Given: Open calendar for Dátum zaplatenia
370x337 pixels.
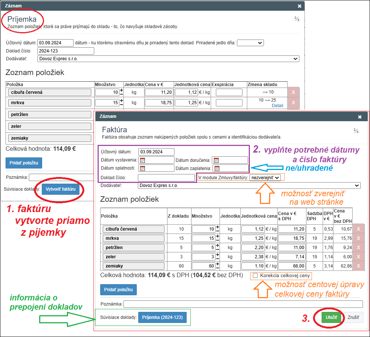Looking at the screenshot, I should point(217,168).
